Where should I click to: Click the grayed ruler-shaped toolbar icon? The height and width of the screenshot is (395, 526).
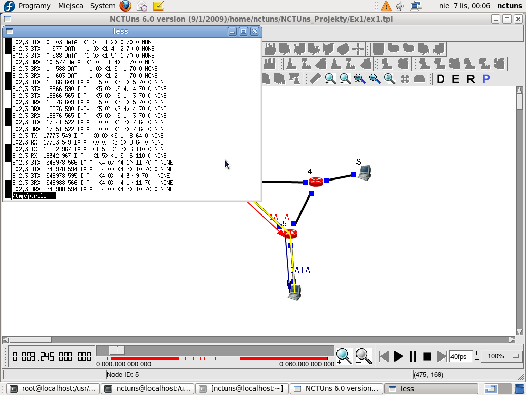(x=315, y=79)
